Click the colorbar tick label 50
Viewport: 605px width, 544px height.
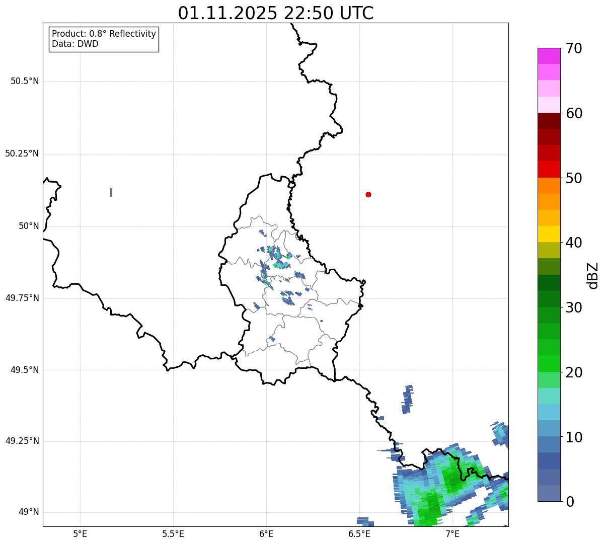pos(574,178)
